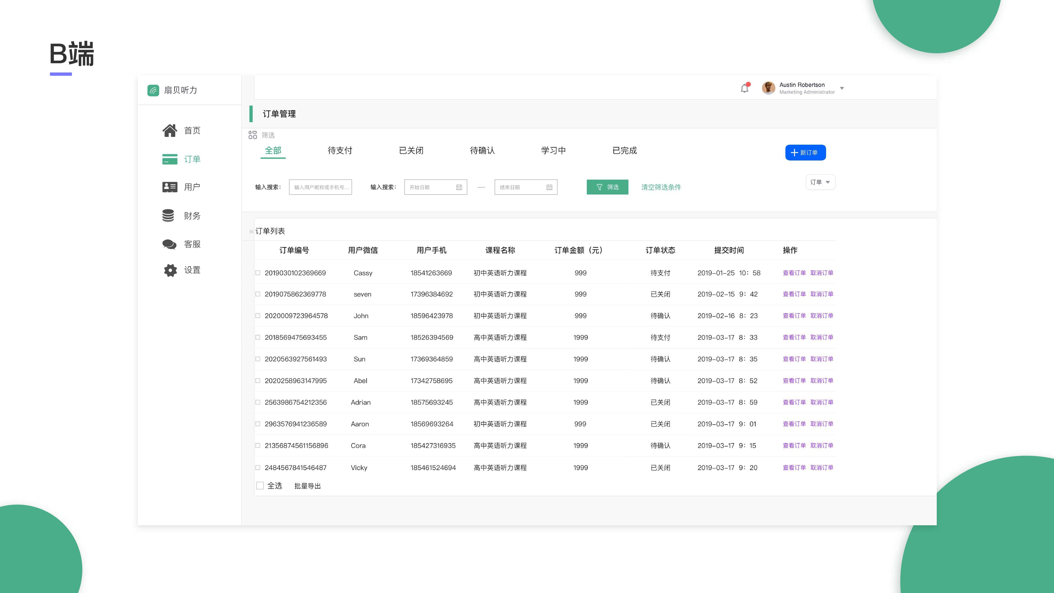Open the 客服 chat bubbles icon
The image size is (1054, 593).
169,244
